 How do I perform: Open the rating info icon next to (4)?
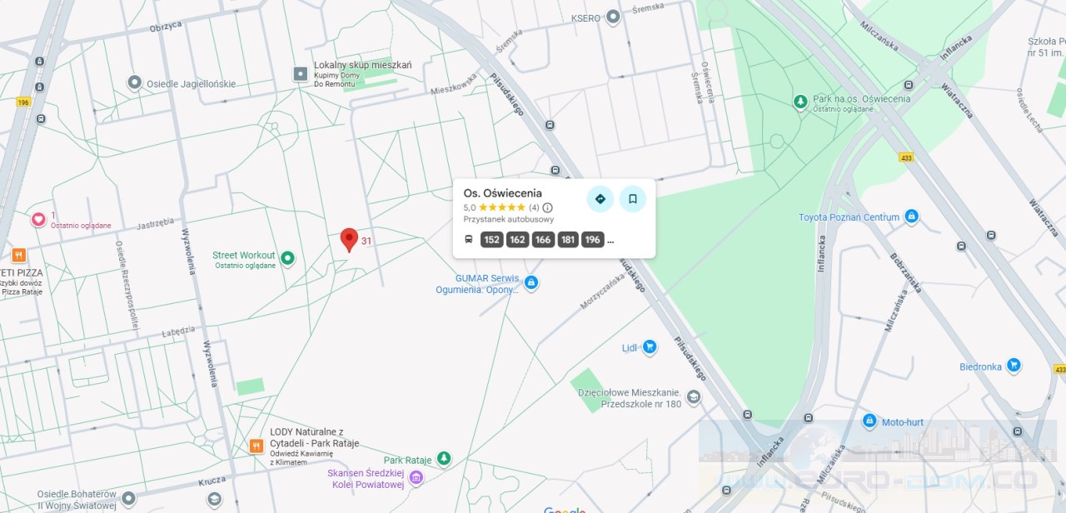coord(547,207)
